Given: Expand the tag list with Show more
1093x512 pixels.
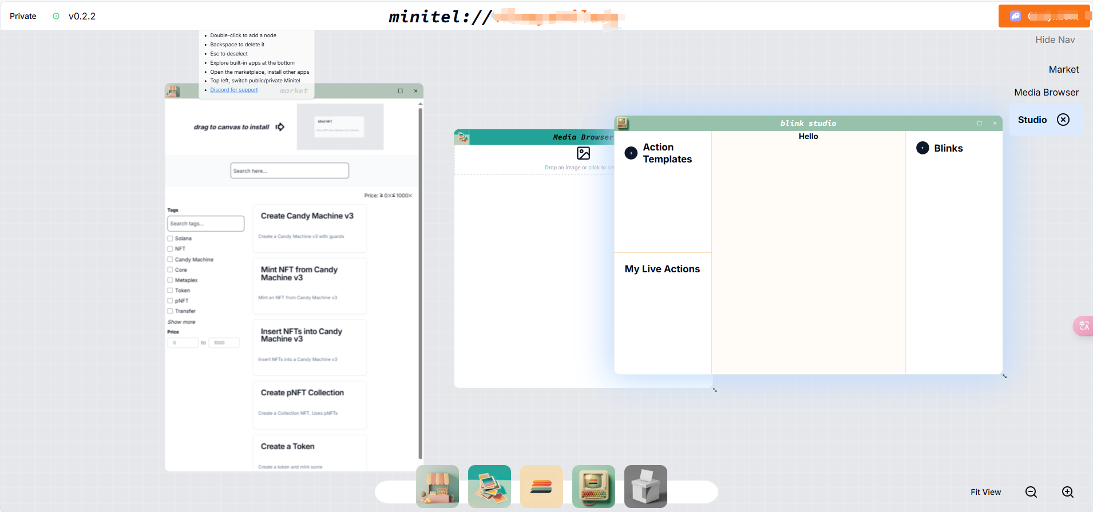Looking at the screenshot, I should coord(181,322).
